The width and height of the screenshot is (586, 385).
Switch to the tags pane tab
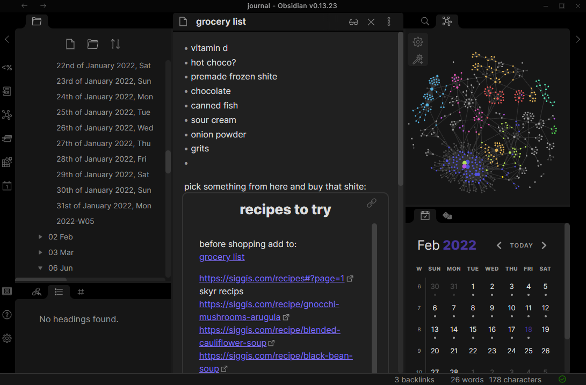[x=81, y=292]
